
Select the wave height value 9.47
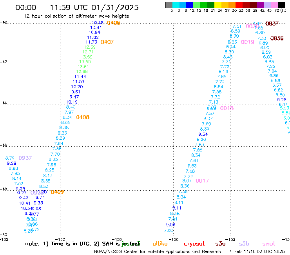coord(74,97)
